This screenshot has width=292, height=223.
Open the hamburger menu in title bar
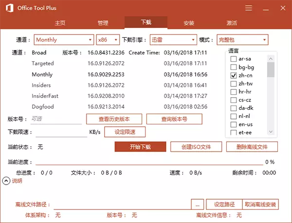point(249,8)
